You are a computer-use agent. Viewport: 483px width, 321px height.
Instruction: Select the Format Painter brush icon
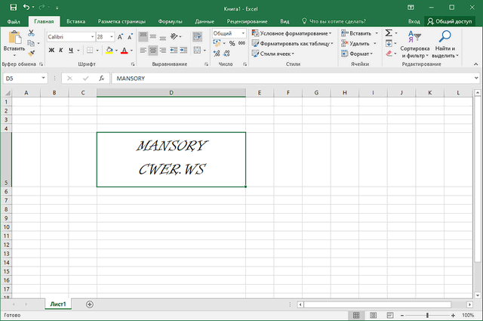31,52
